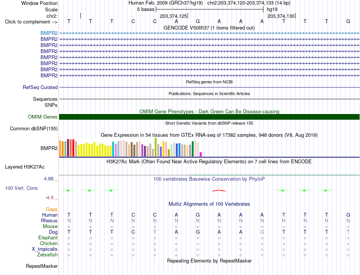Click the 100 Vert. Cons track label

coord(21,188)
